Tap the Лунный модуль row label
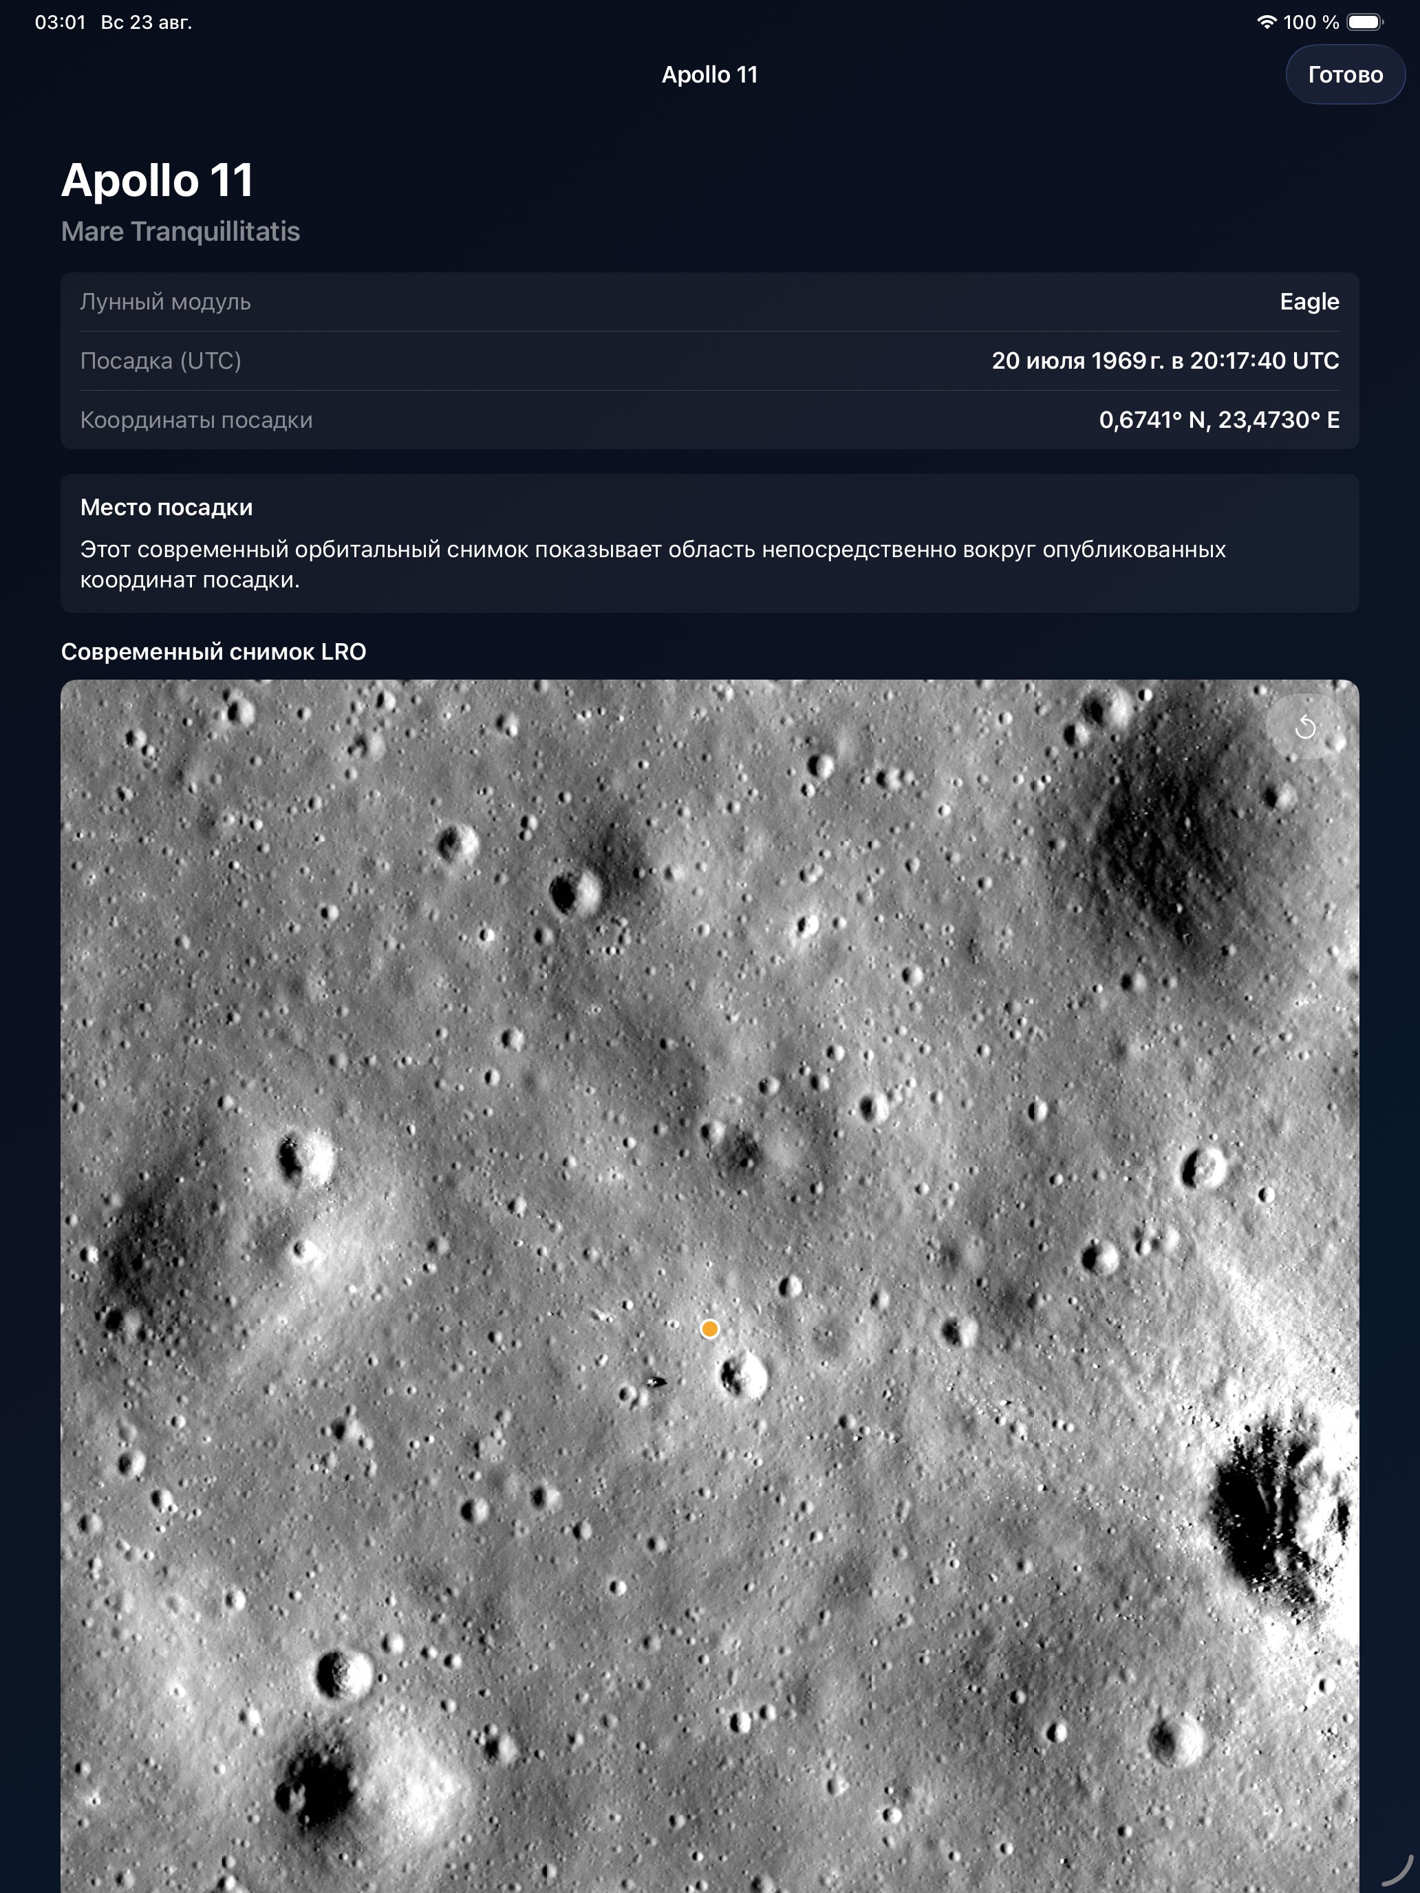 [165, 301]
